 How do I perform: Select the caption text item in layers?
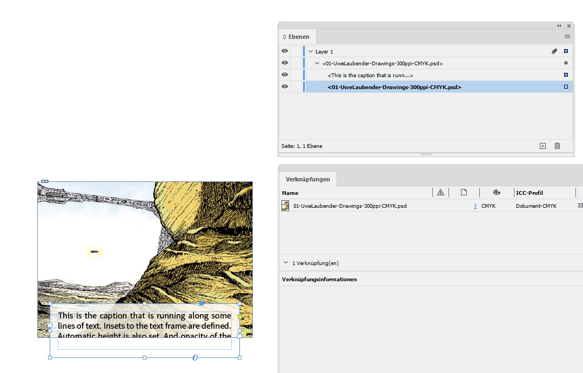pyautogui.click(x=370, y=76)
